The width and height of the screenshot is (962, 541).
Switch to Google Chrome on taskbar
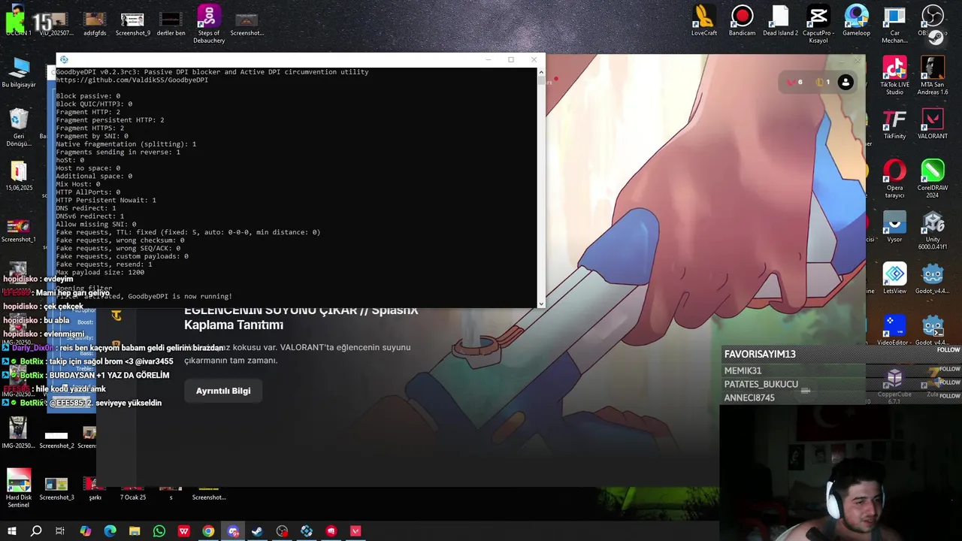[208, 531]
